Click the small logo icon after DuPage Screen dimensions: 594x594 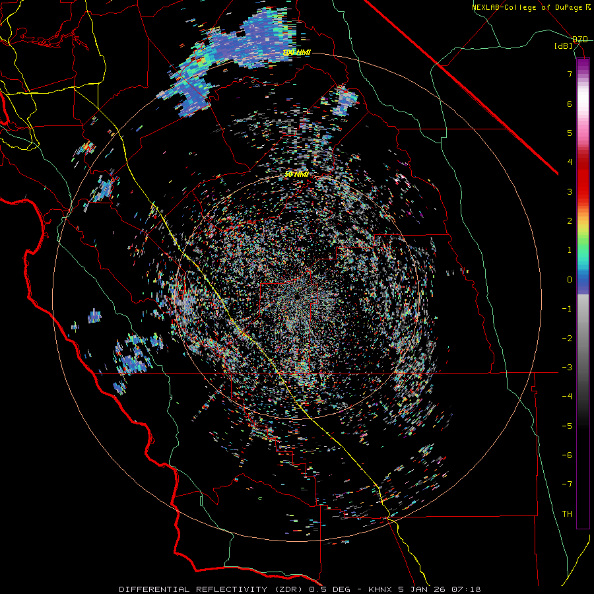[587, 7]
